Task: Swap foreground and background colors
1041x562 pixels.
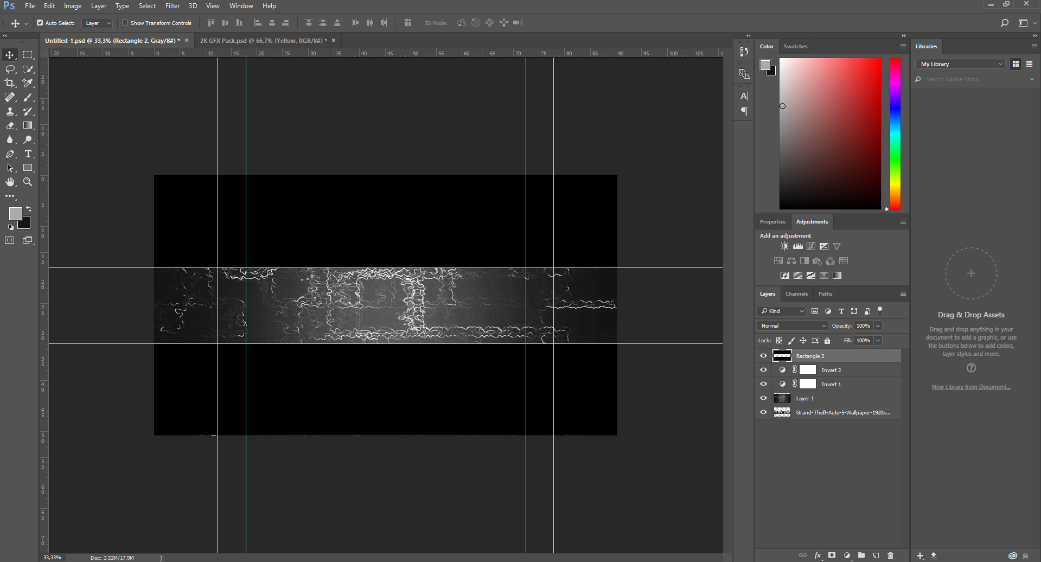Action: pyautogui.click(x=28, y=209)
